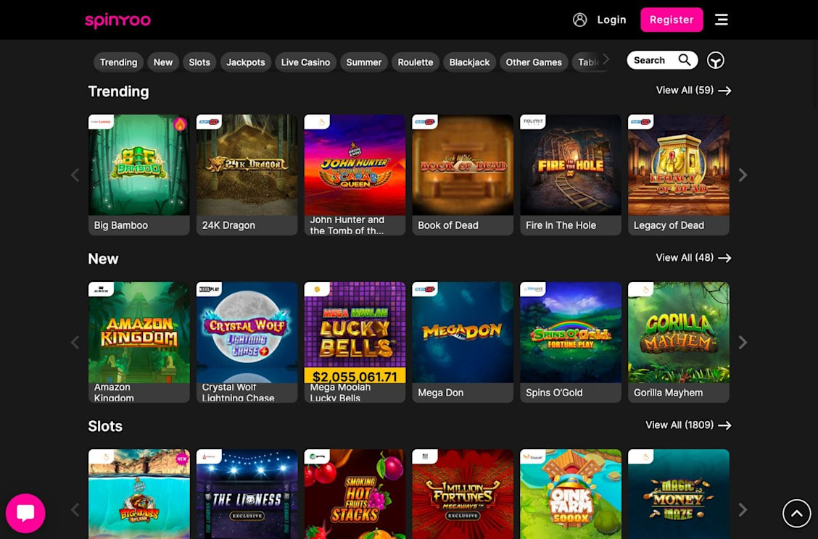Open the Login link
Image resolution: width=818 pixels, height=539 pixels.
click(x=611, y=20)
